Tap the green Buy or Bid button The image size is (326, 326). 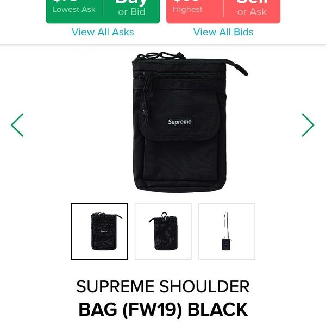point(131,9)
